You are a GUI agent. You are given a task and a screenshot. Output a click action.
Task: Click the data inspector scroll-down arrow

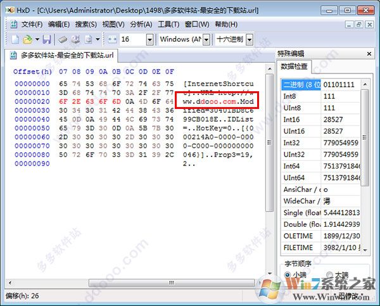pyautogui.click(x=365, y=250)
